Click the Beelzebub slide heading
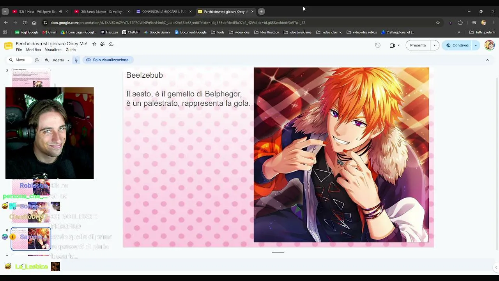Image resolution: width=499 pixels, height=281 pixels. click(x=145, y=75)
